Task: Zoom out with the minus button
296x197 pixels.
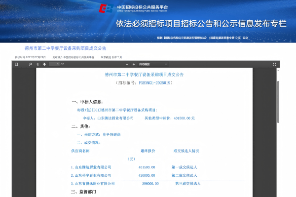Action: tap(127, 64)
